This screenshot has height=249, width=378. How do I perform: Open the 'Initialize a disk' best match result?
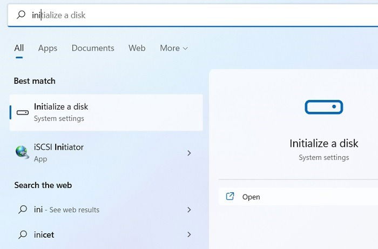pos(106,112)
